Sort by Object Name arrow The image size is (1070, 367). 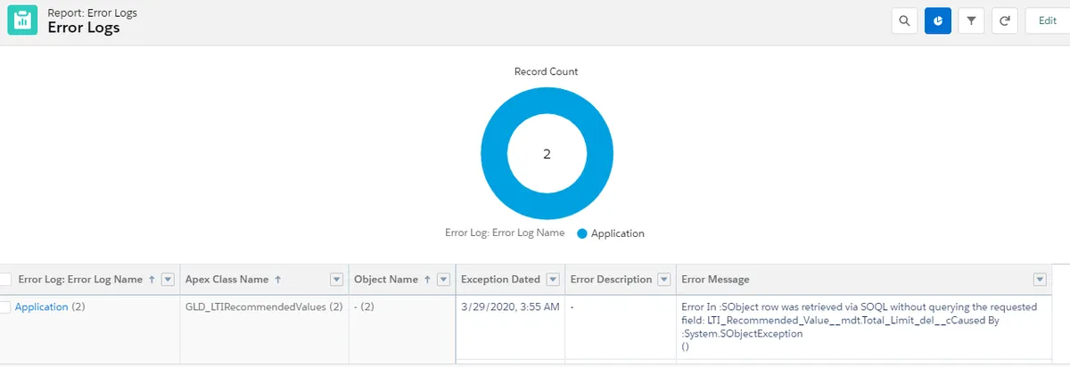click(427, 280)
